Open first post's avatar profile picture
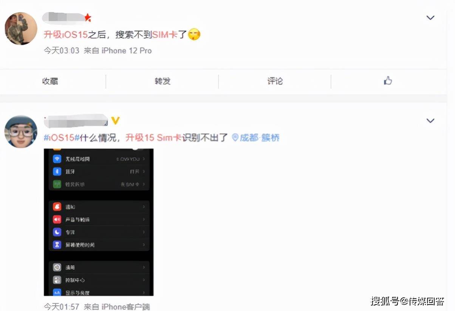Viewport: 455px width, 311px height. pyautogui.click(x=21, y=28)
